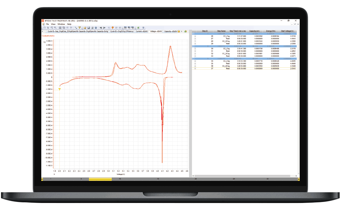Collapse cycle 9 group row

click(x=193, y=59)
